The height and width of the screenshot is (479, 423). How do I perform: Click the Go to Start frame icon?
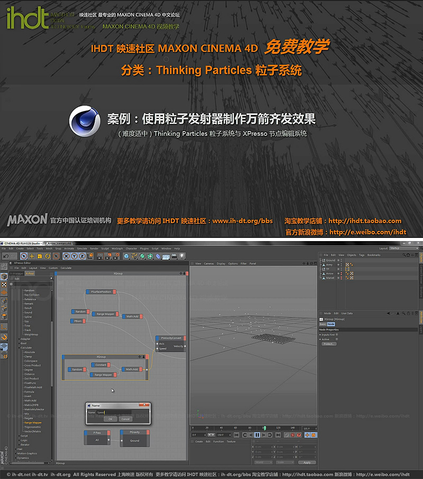click(236, 435)
